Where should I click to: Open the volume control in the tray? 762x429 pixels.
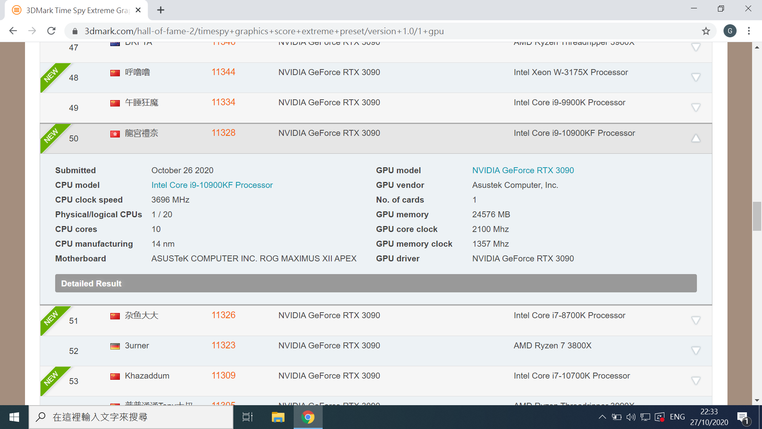[631, 417]
